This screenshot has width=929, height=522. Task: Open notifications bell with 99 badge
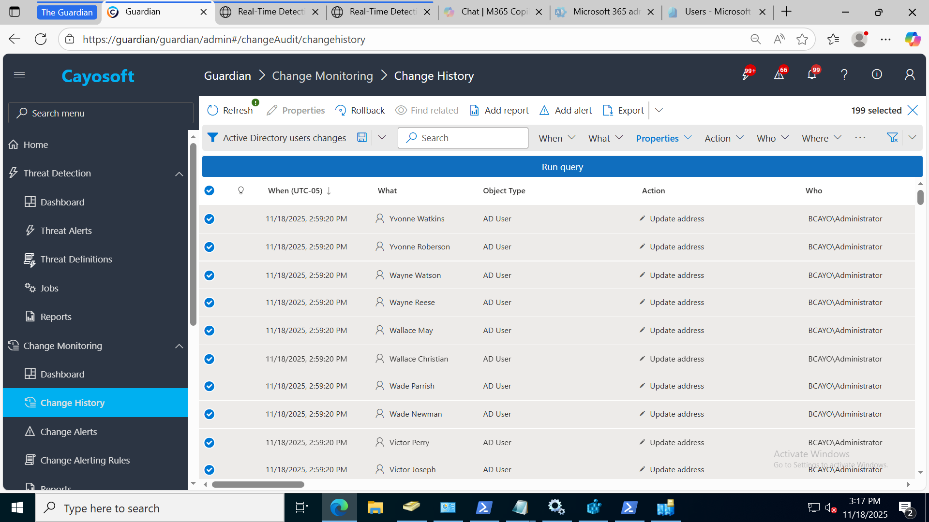click(811, 75)
